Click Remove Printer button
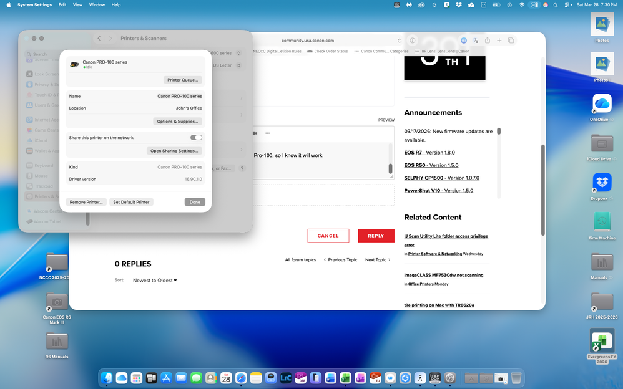The image size is (623, 389). (86, 202)
